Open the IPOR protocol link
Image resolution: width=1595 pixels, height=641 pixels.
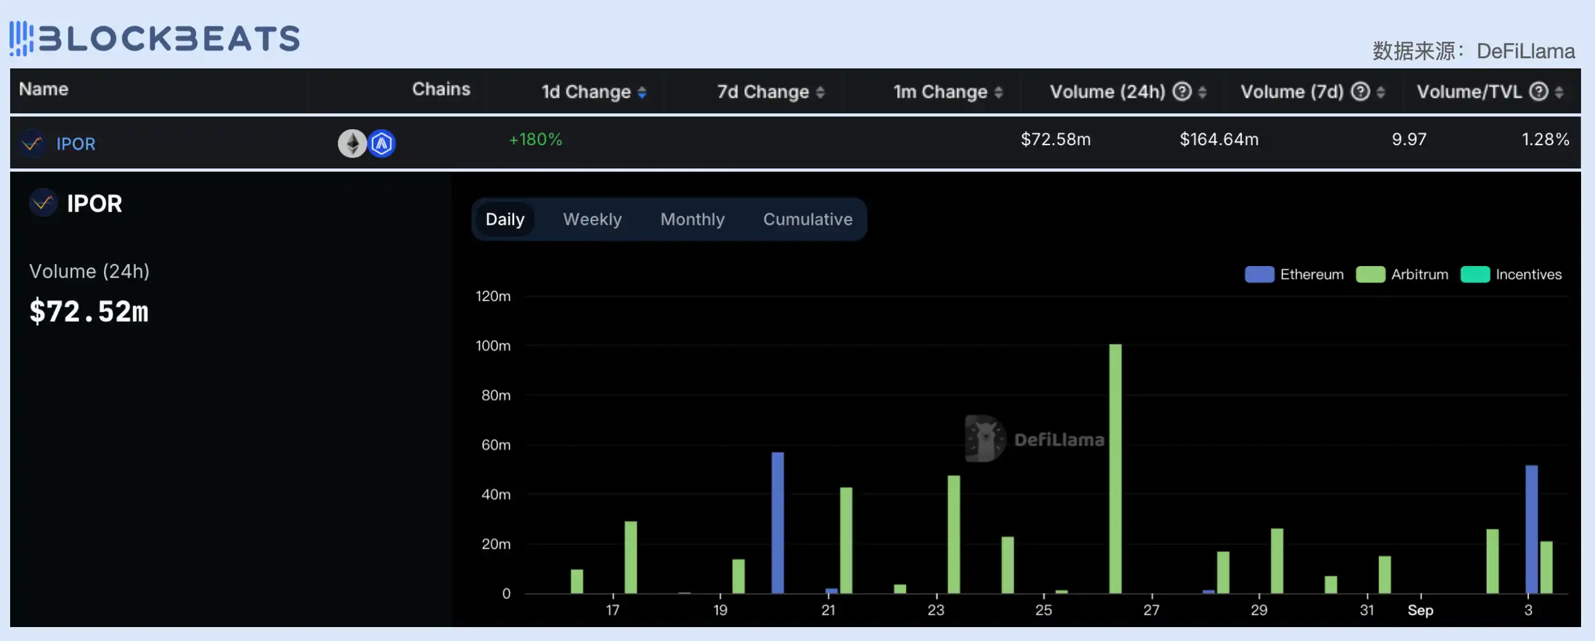tap(76, 144)
